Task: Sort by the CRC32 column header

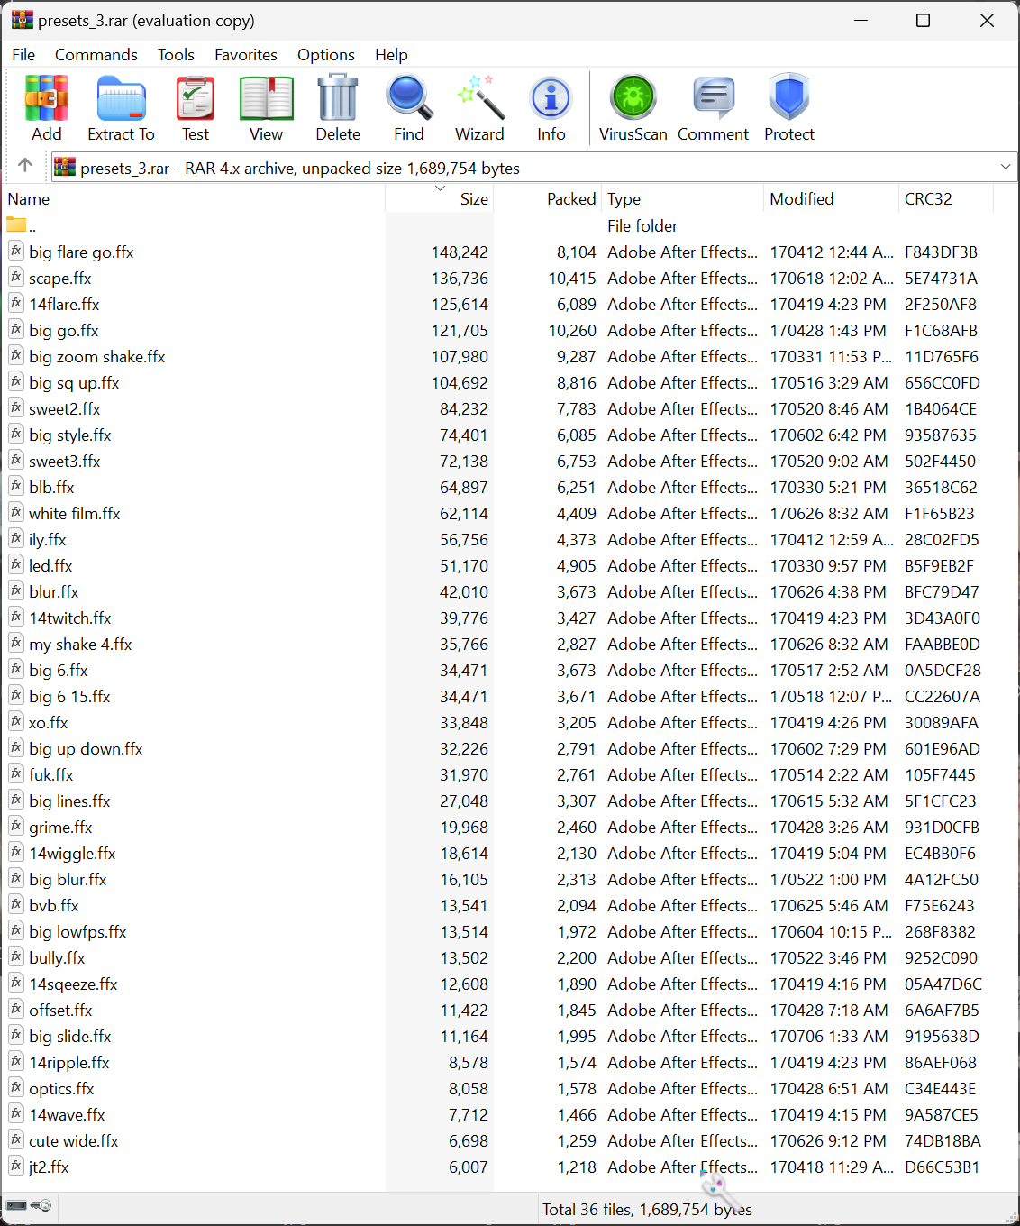Action: coord(946,199)
